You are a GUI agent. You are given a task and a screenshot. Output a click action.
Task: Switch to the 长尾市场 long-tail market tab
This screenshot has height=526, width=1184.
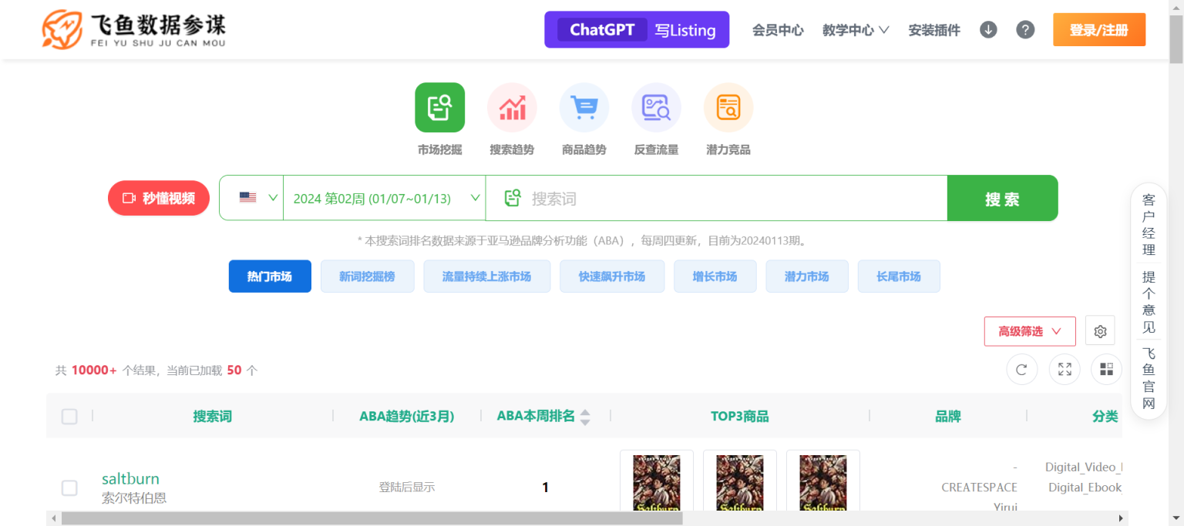[x=899, y=276]
